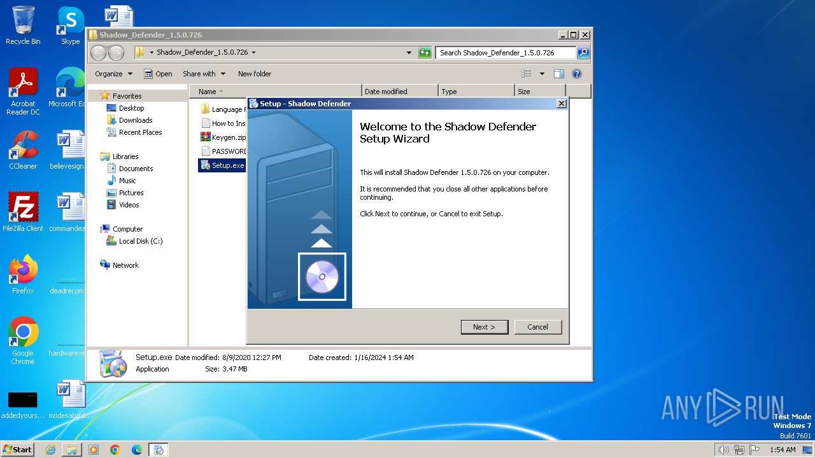
Task: Select Setup.exe in file list
Action: [222, 165]
